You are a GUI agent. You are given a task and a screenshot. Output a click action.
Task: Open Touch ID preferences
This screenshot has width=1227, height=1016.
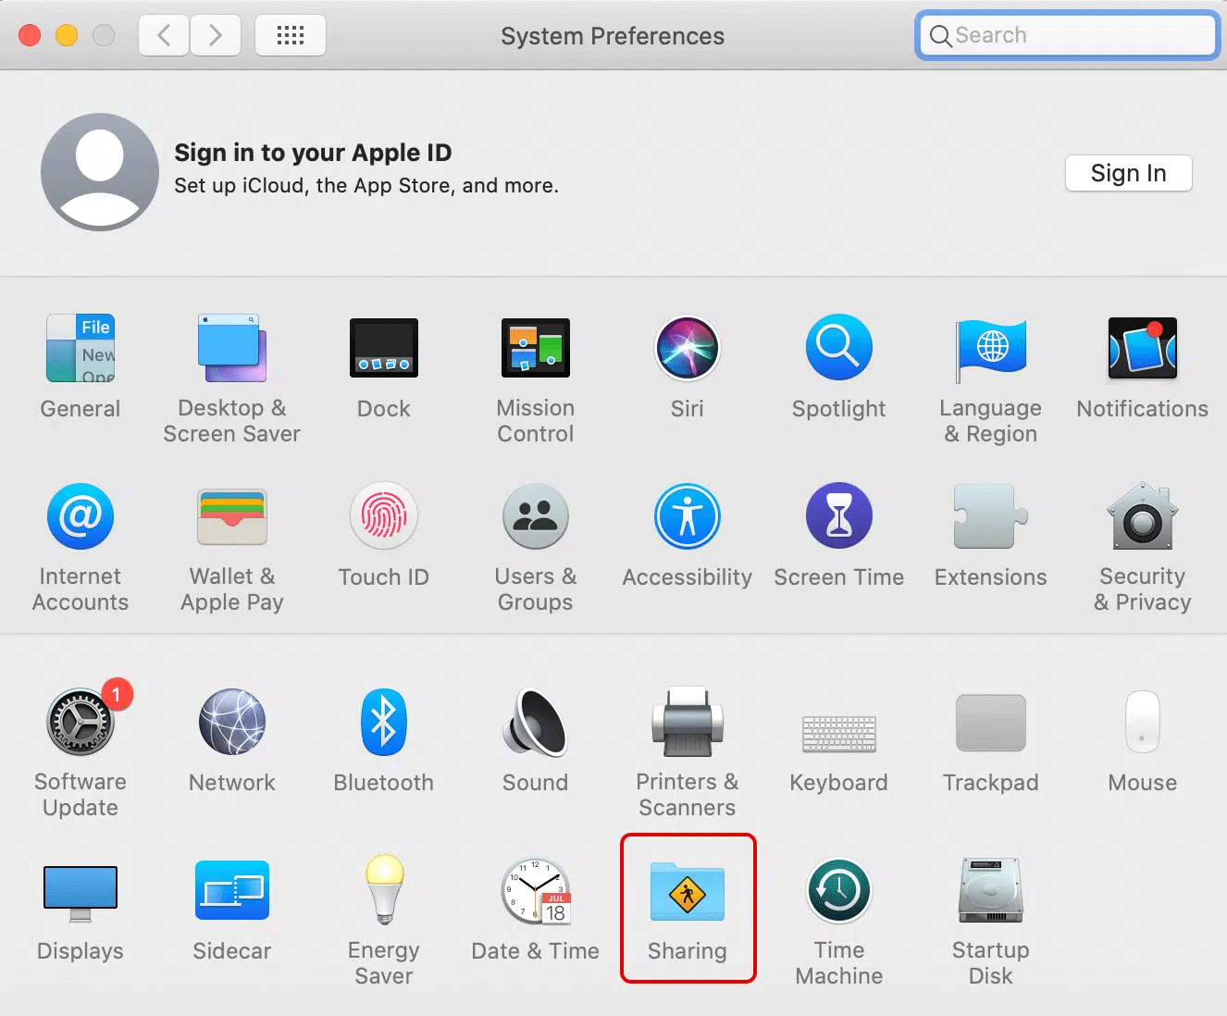click(x=384, y=516)
